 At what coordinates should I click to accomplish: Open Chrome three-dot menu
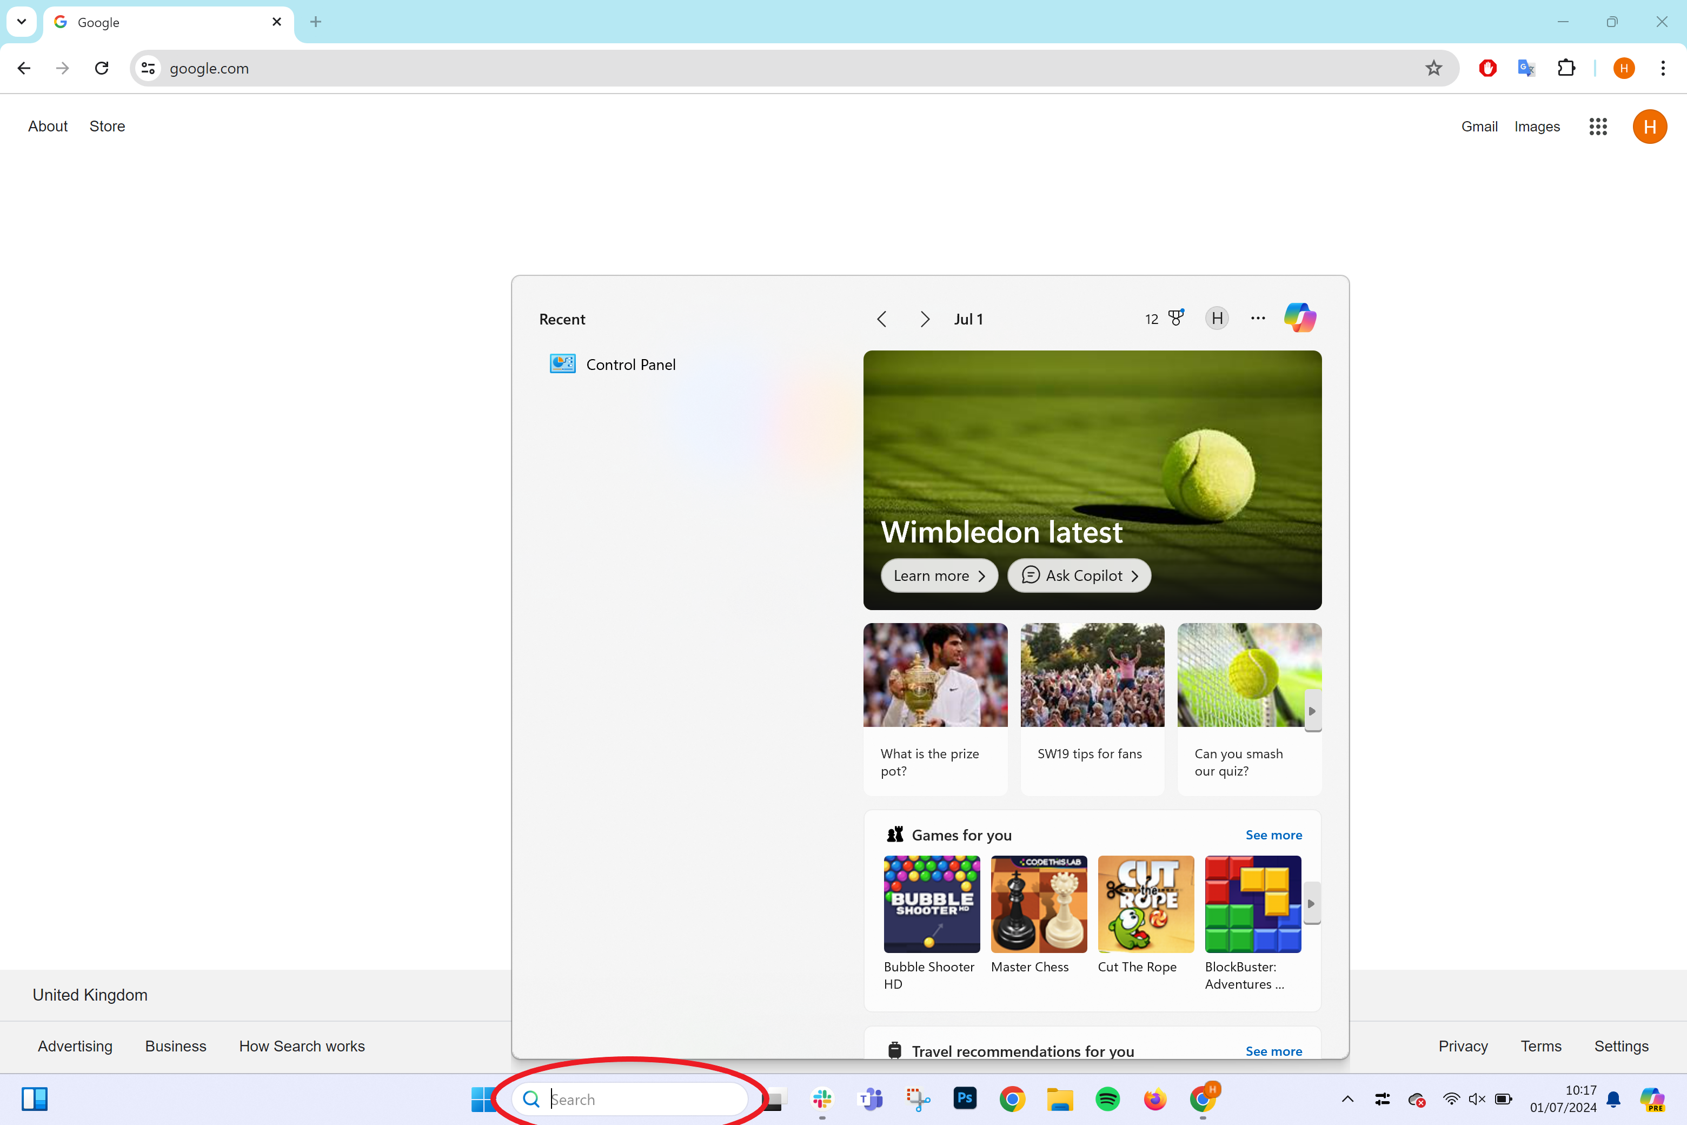tap(1663, 68)
